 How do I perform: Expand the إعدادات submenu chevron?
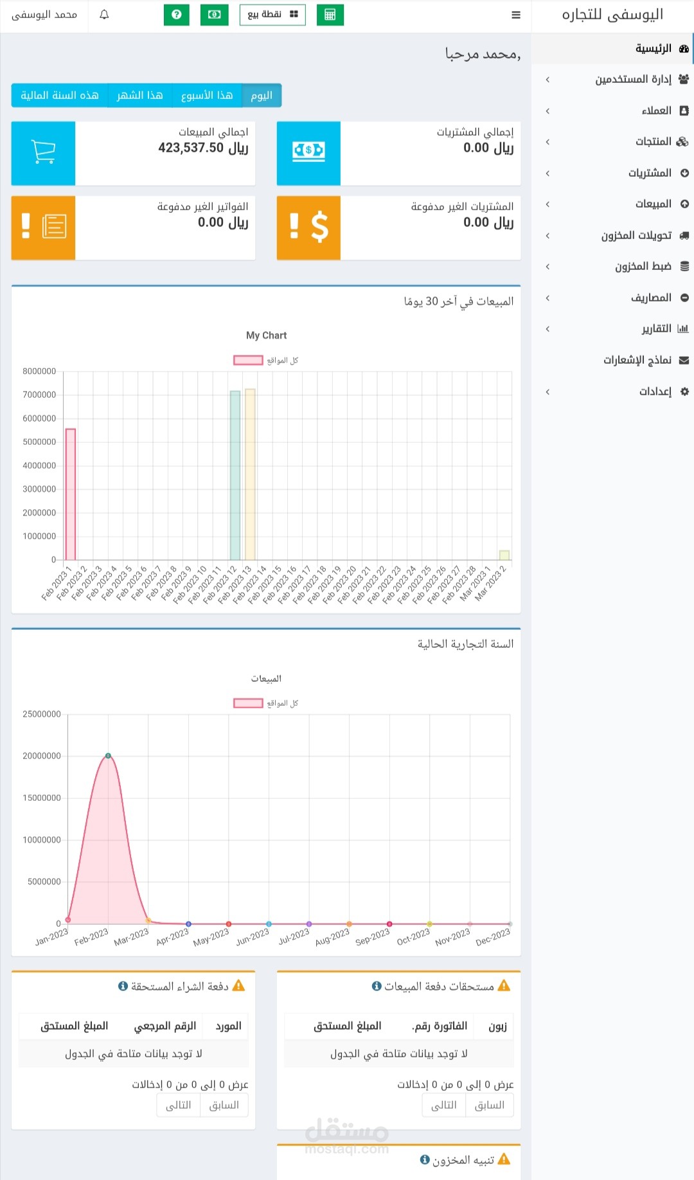click(x=547, y=391)
